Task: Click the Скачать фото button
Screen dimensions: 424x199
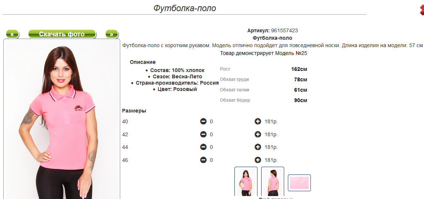Action: 62,34
